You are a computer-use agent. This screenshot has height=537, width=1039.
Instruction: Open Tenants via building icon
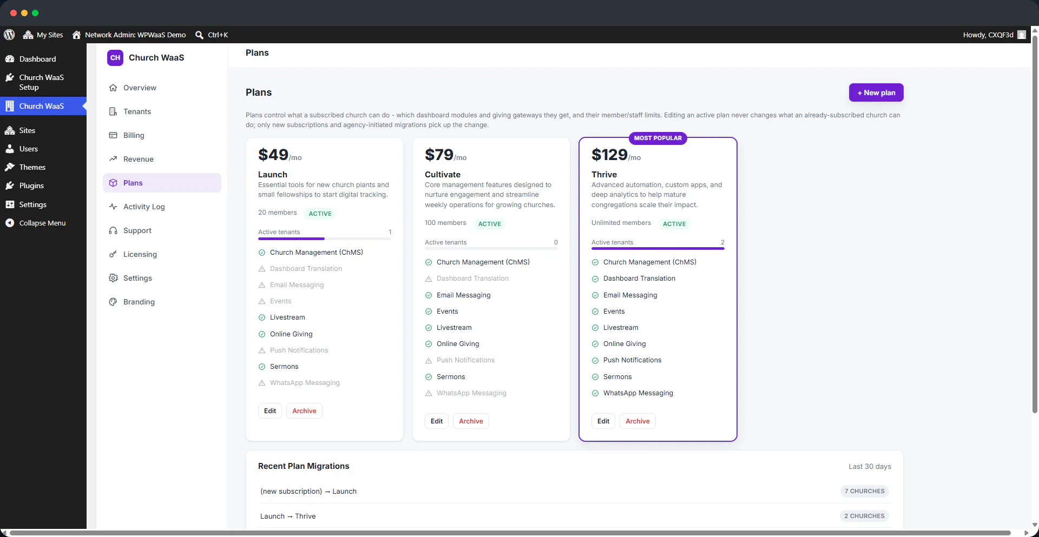coord(113,111)
